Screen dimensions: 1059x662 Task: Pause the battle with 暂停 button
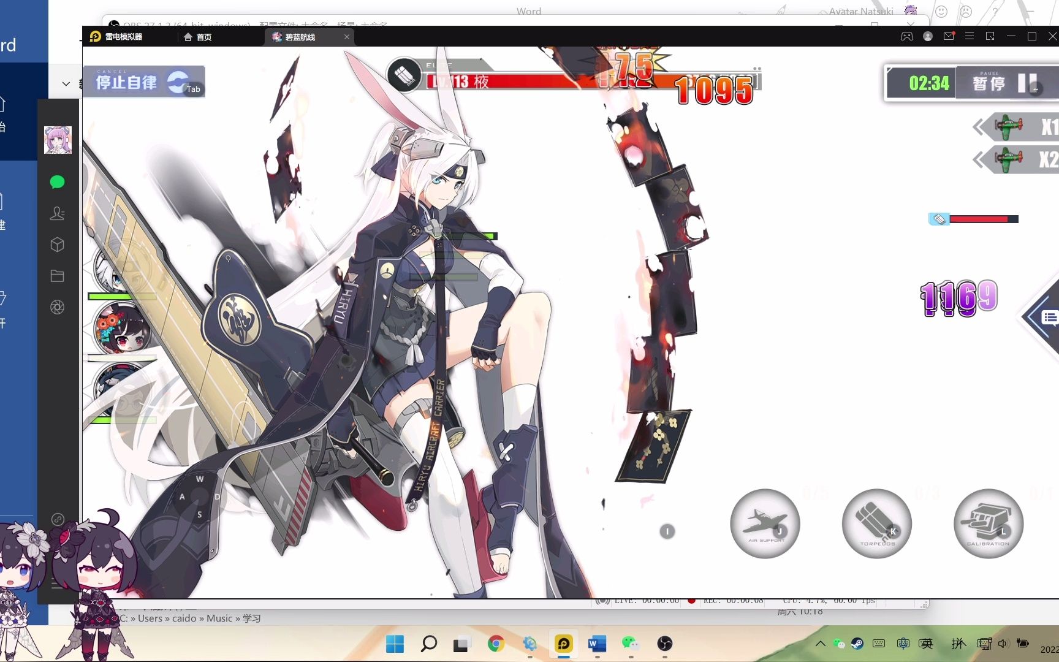coord(1005,83)
